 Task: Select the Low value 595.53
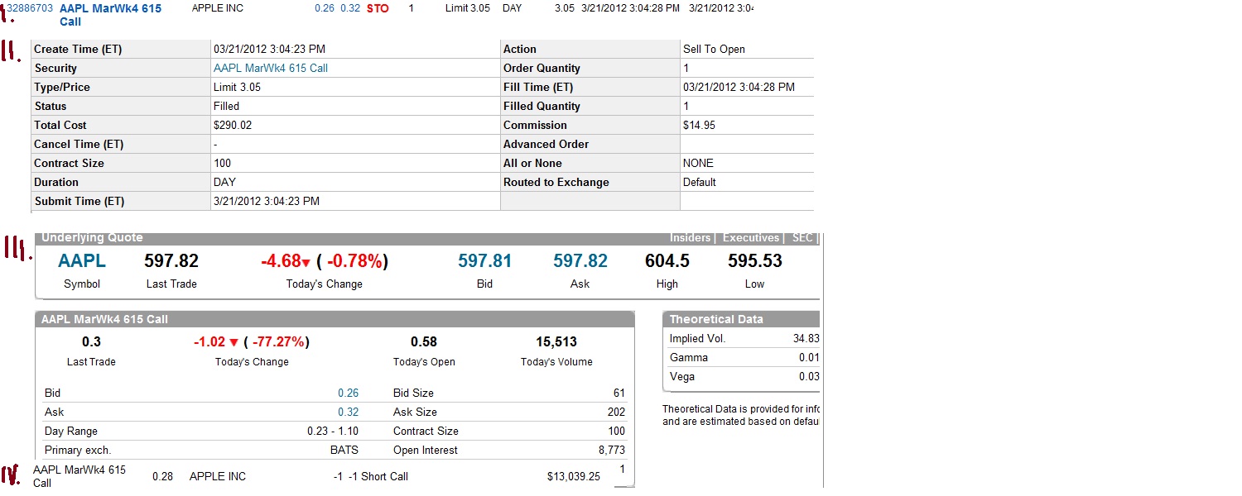pos(754,261)
